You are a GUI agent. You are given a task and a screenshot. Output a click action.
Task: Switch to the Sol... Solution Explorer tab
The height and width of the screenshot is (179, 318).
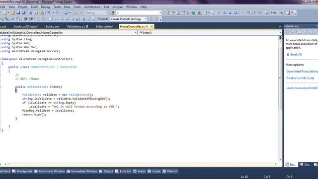click(x=305, y=165)
